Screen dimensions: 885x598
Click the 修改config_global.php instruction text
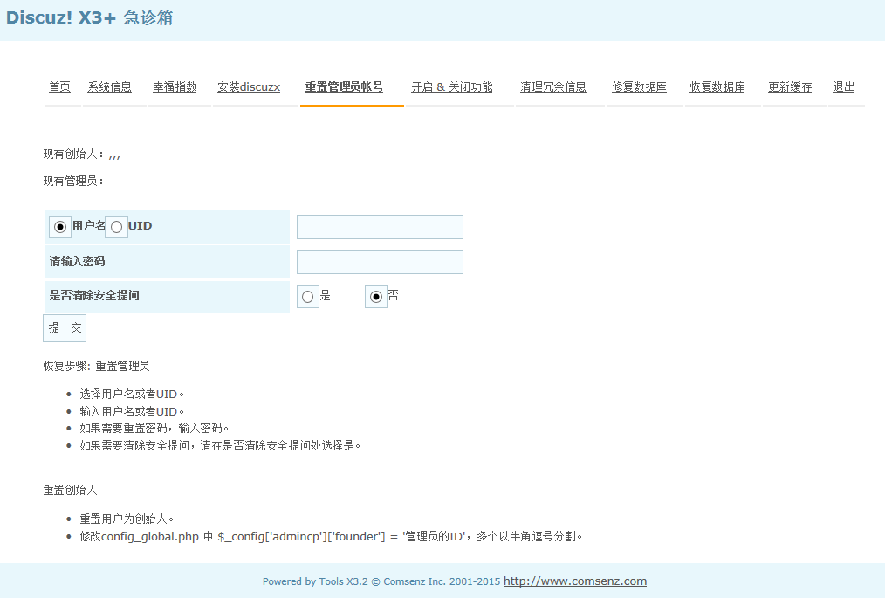331,536
